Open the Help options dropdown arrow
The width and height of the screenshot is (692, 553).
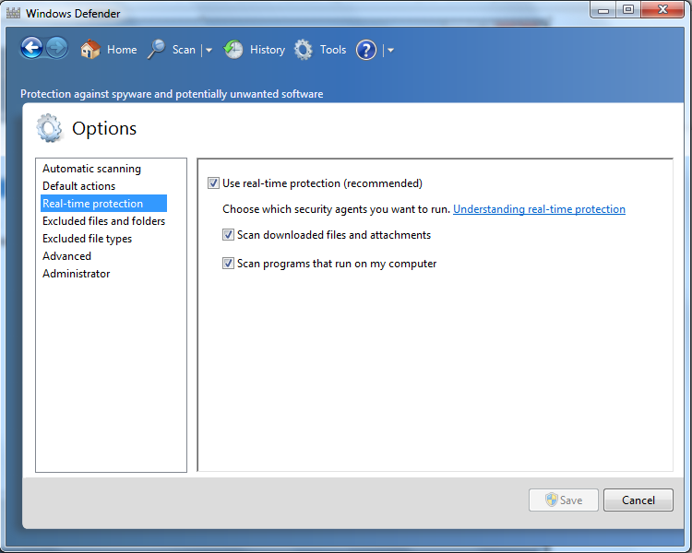point(390,51)
